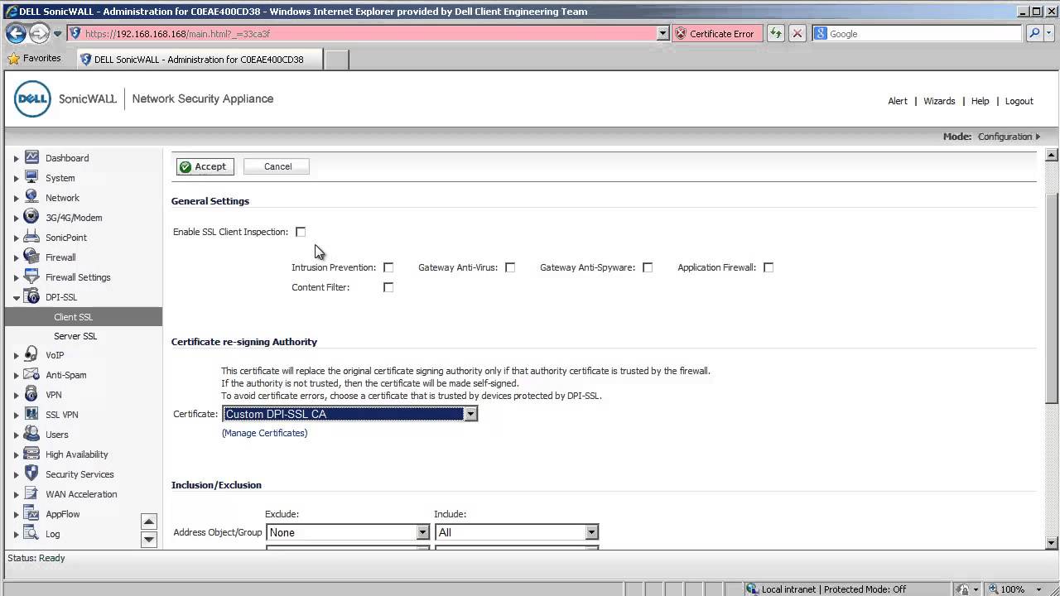1060x596 pixels.
Task: Click the VPN icon in sidebar
Action: (31, 394)
